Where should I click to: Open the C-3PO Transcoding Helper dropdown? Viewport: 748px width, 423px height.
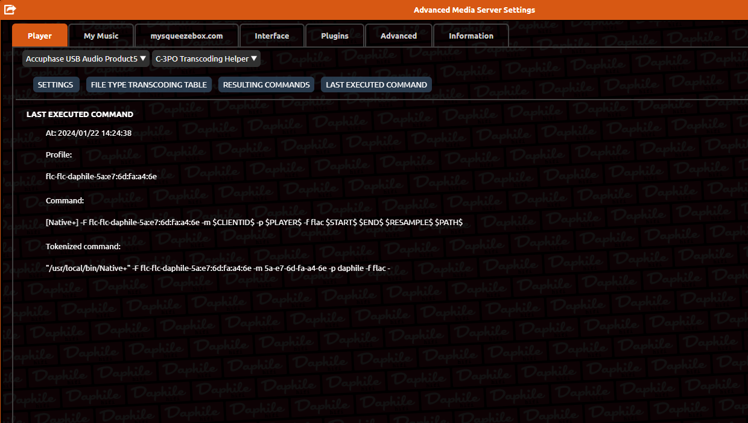pyautogui.click(x=206, y=59)
